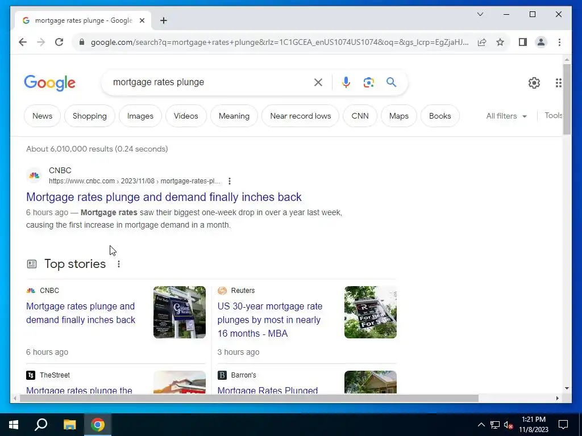Open Barron's 'Mortgage Rates Plunged' story
582x436 pixels.
pyautogui.click(x=268, y=390)
